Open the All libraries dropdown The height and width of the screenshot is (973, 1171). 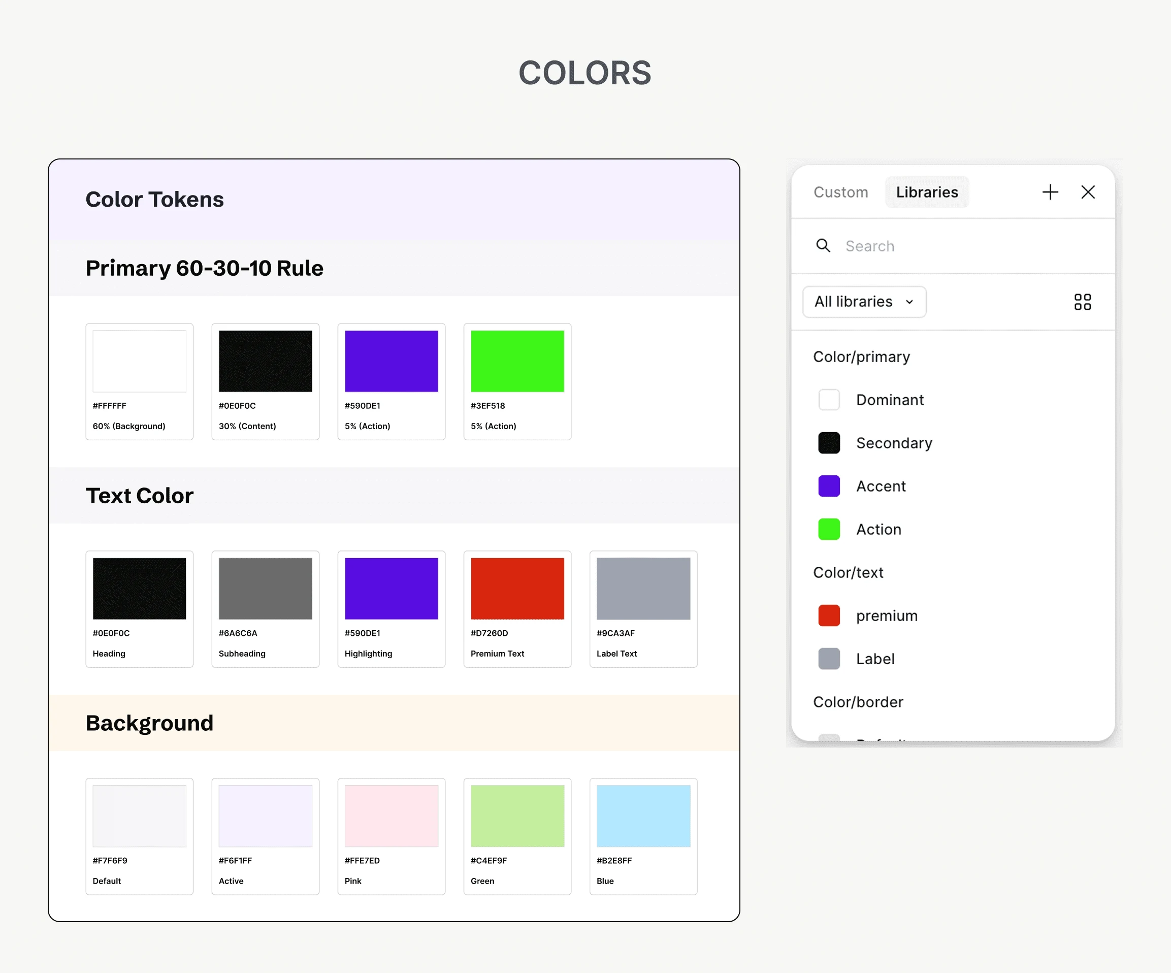point(864,302)
